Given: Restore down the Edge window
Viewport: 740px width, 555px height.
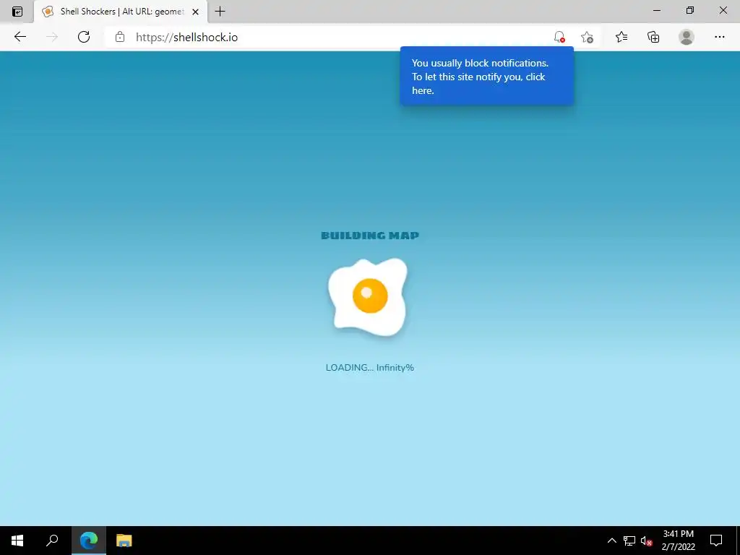Looking at the screenshot, I should tap(690, 10).
